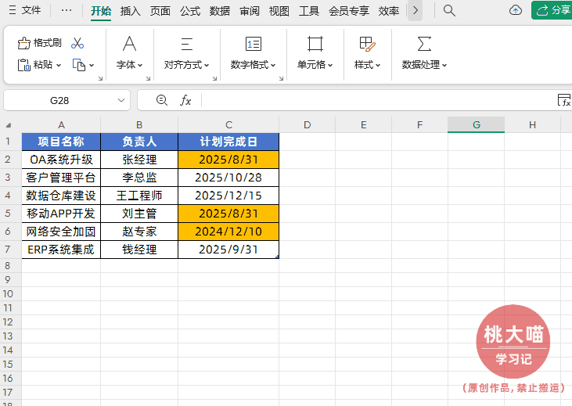This screenshot has width=572, height=406.
Task: Click header cell 计划完成日
Action: pyautogui.click(x=228, y=142)
